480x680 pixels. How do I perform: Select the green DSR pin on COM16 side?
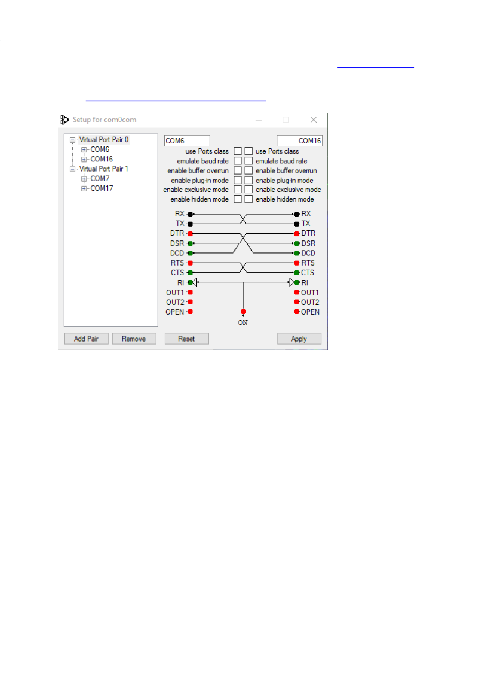pos(297,243)
